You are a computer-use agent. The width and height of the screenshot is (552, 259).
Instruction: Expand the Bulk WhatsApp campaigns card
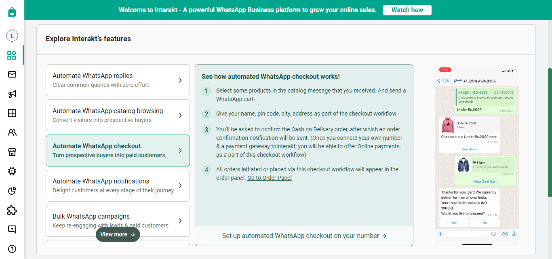[x=118, y=221]
